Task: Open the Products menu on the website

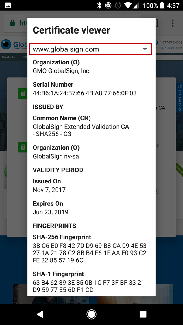Action: 8,57
